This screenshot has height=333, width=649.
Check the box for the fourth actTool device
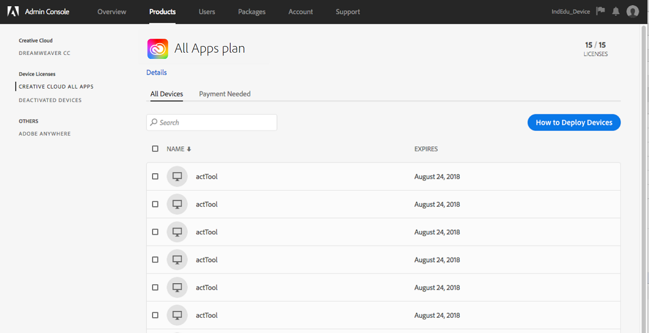point(155,260)
